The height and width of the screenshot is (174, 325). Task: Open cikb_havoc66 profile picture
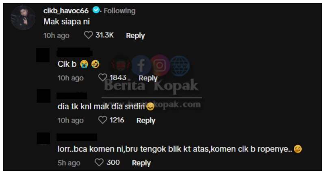point(23,18)
